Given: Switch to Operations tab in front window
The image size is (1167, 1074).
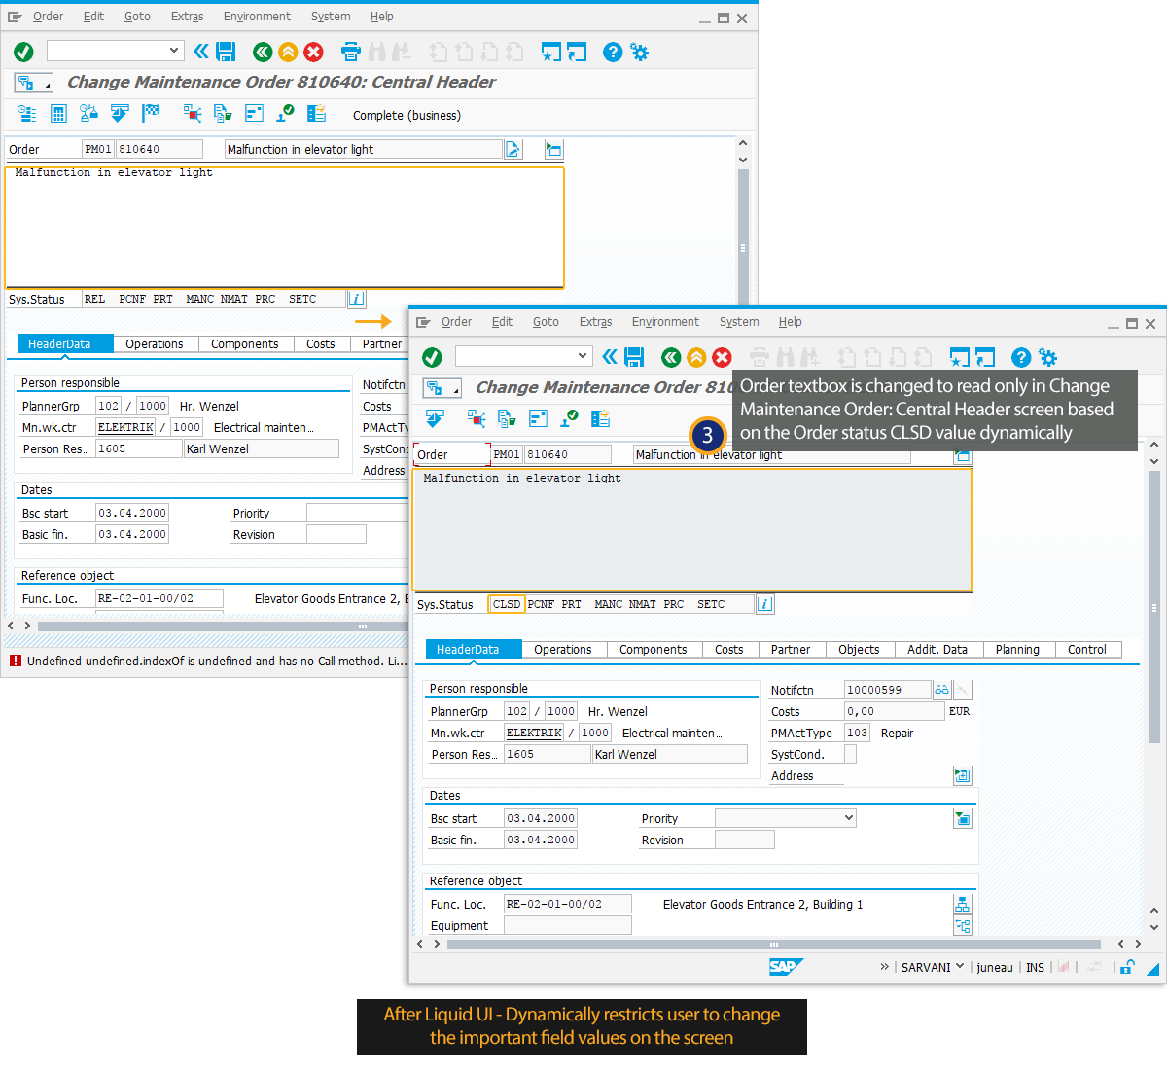Looking at the screenshot, I should coord(563,649).
